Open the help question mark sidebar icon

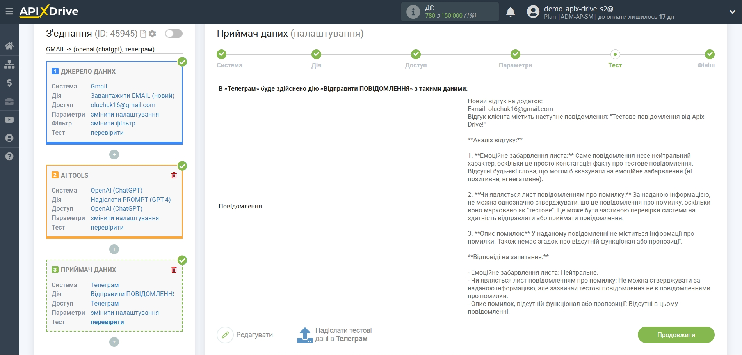click(9, 156)
